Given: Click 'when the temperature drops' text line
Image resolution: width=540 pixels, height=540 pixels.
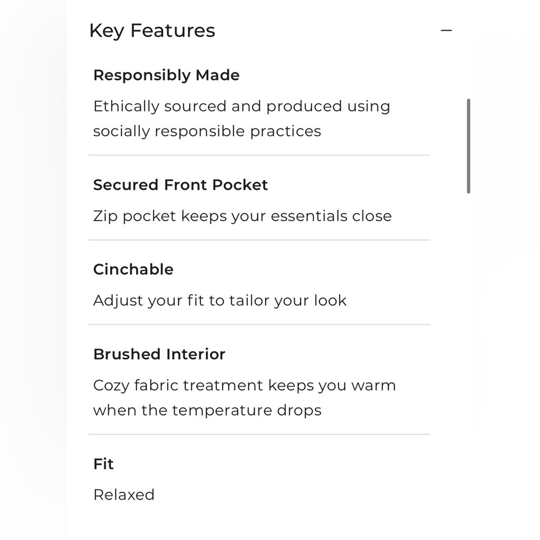Looking at the screenshot, I should point(207,410).
